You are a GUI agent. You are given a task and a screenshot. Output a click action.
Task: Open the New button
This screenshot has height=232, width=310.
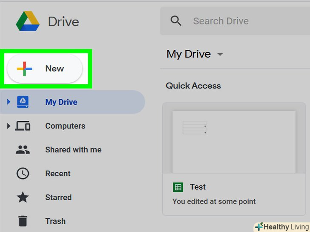(x=45, y=69)
